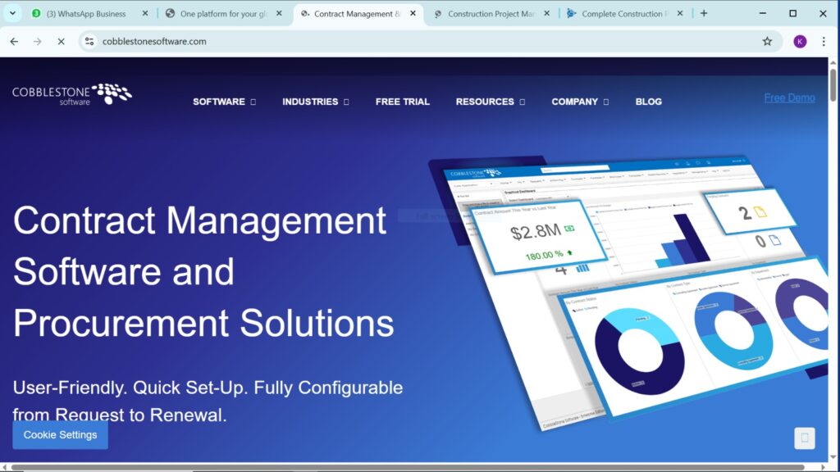The image size is (840, 472).
Task: Expand the COMPANY navigation menu
Action: click(x=580, y=102)
